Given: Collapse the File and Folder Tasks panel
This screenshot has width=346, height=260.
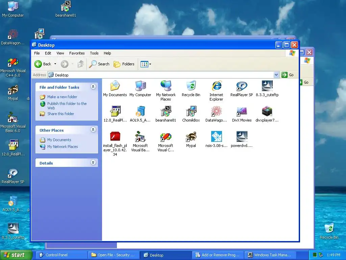Looking at the screenshot, I should point(93,87).
